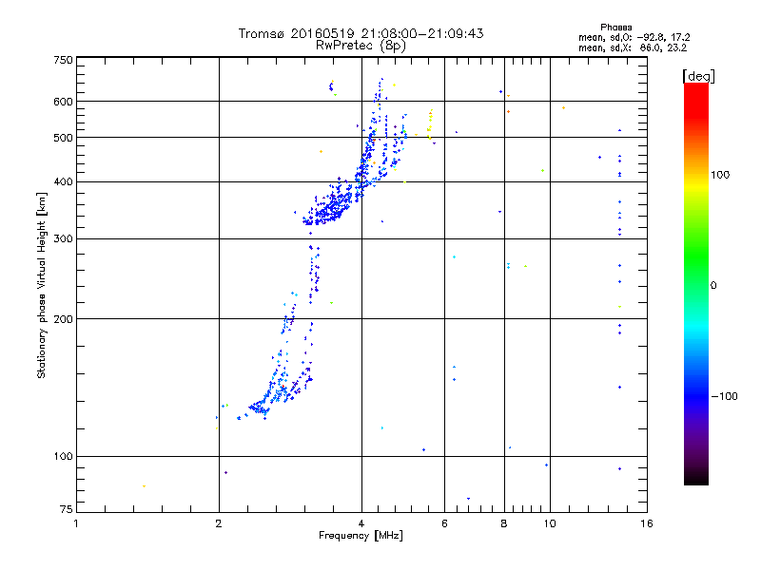Click the '4' x-axis tick label

click(x=361, y=523)
